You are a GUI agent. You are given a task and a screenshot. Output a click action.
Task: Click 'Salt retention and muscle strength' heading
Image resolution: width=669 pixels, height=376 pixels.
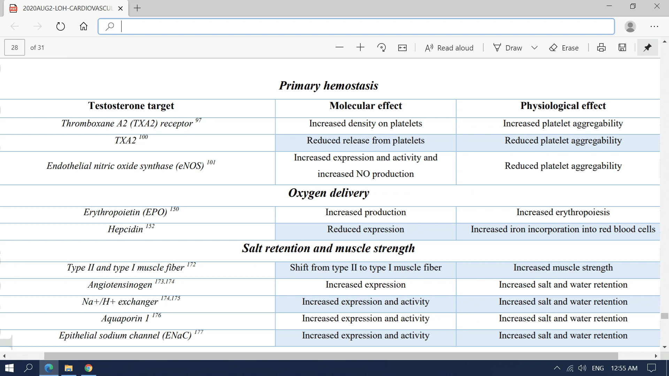[x=329, y=248]
